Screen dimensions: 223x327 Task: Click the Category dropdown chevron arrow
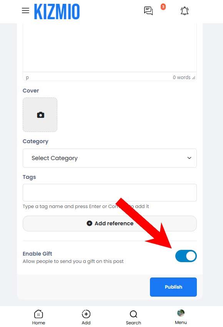click(x=189, y=158)
